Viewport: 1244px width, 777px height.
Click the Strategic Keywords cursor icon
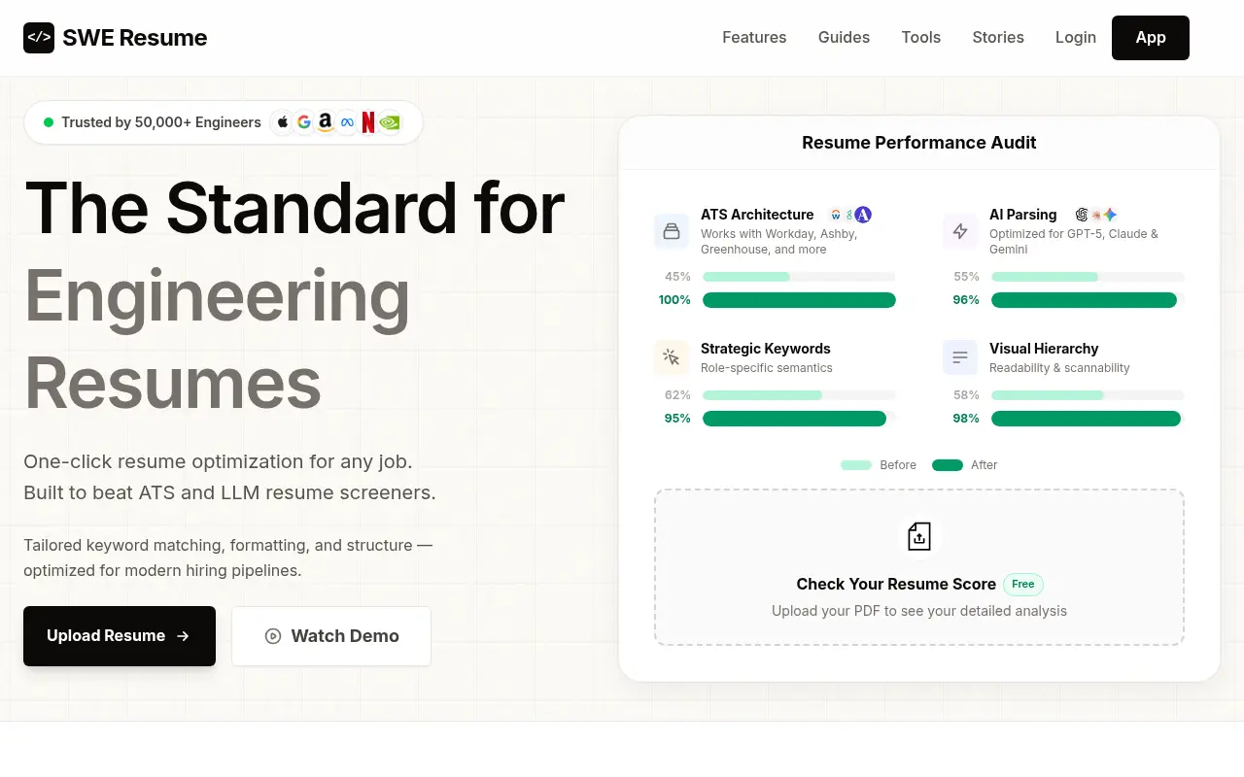coord(672,357)
